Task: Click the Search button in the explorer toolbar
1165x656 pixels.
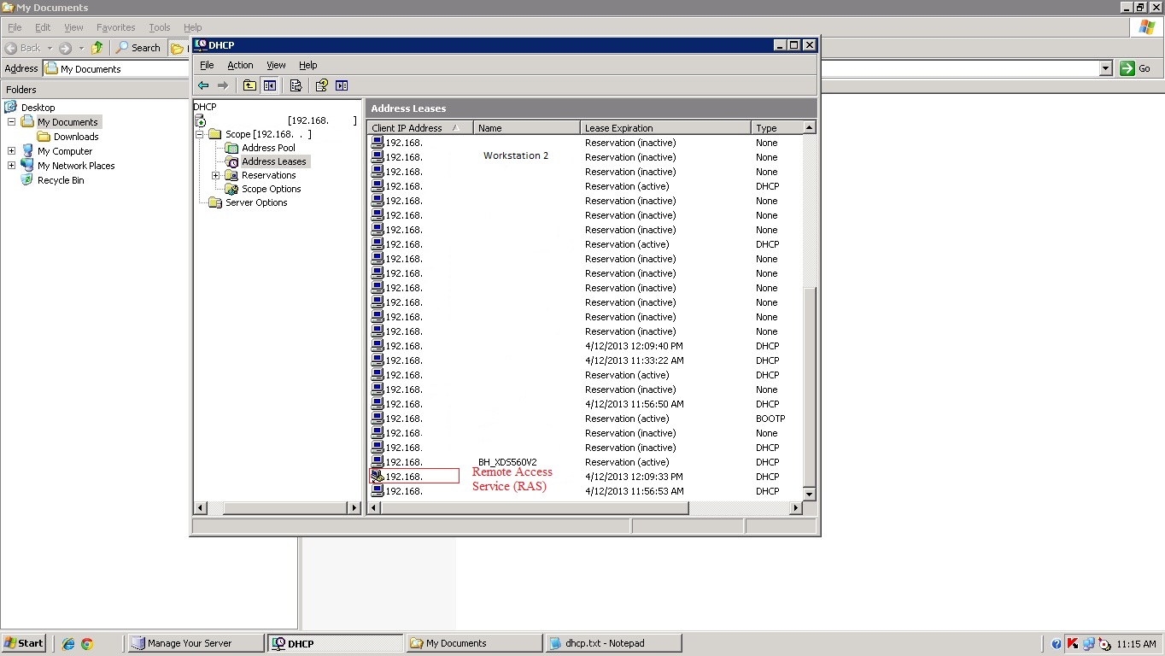Action: [138, 47]
